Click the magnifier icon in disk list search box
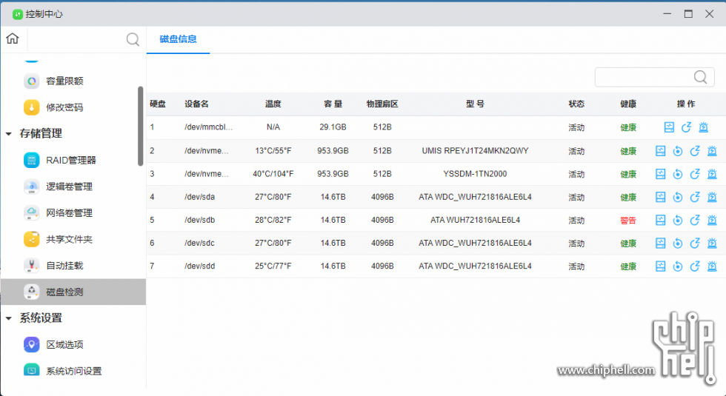The width and height of the screenshot is (726, 396). pos(701,77)
